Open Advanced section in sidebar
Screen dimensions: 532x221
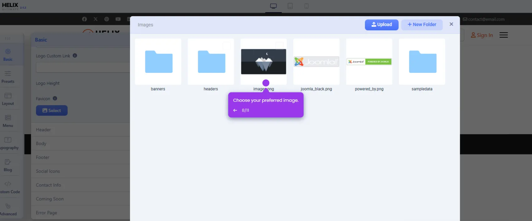point(8,209)
